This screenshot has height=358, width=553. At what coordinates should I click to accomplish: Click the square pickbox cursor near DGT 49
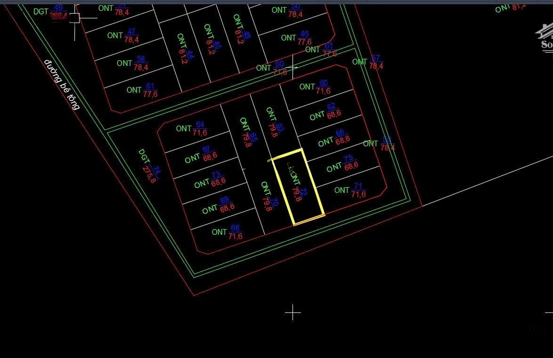pyautogui.click(x=75, y=18)
